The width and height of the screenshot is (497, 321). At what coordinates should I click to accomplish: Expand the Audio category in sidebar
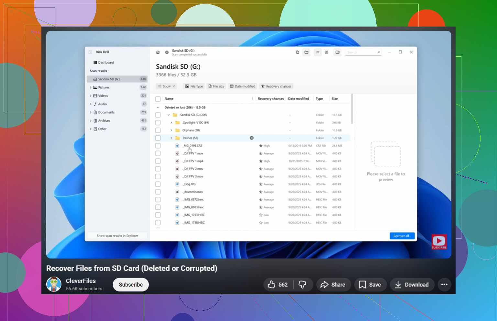click(x=91, y=104)
